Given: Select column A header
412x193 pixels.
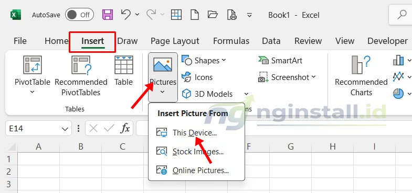Looking at the screenshot, I should (39, 146).
